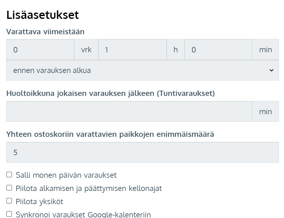Click the 'Piilota yksiköt' label text
The height and width of the screenshot is (218, 284).
coord(39,201)
